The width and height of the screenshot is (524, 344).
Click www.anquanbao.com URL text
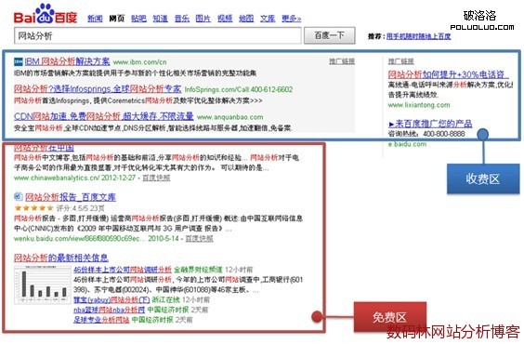pos(229,117)
